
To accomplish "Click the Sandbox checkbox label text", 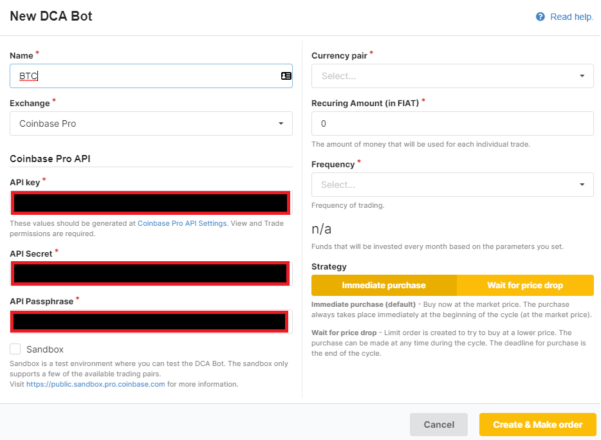I will click(x=45, y=349).
